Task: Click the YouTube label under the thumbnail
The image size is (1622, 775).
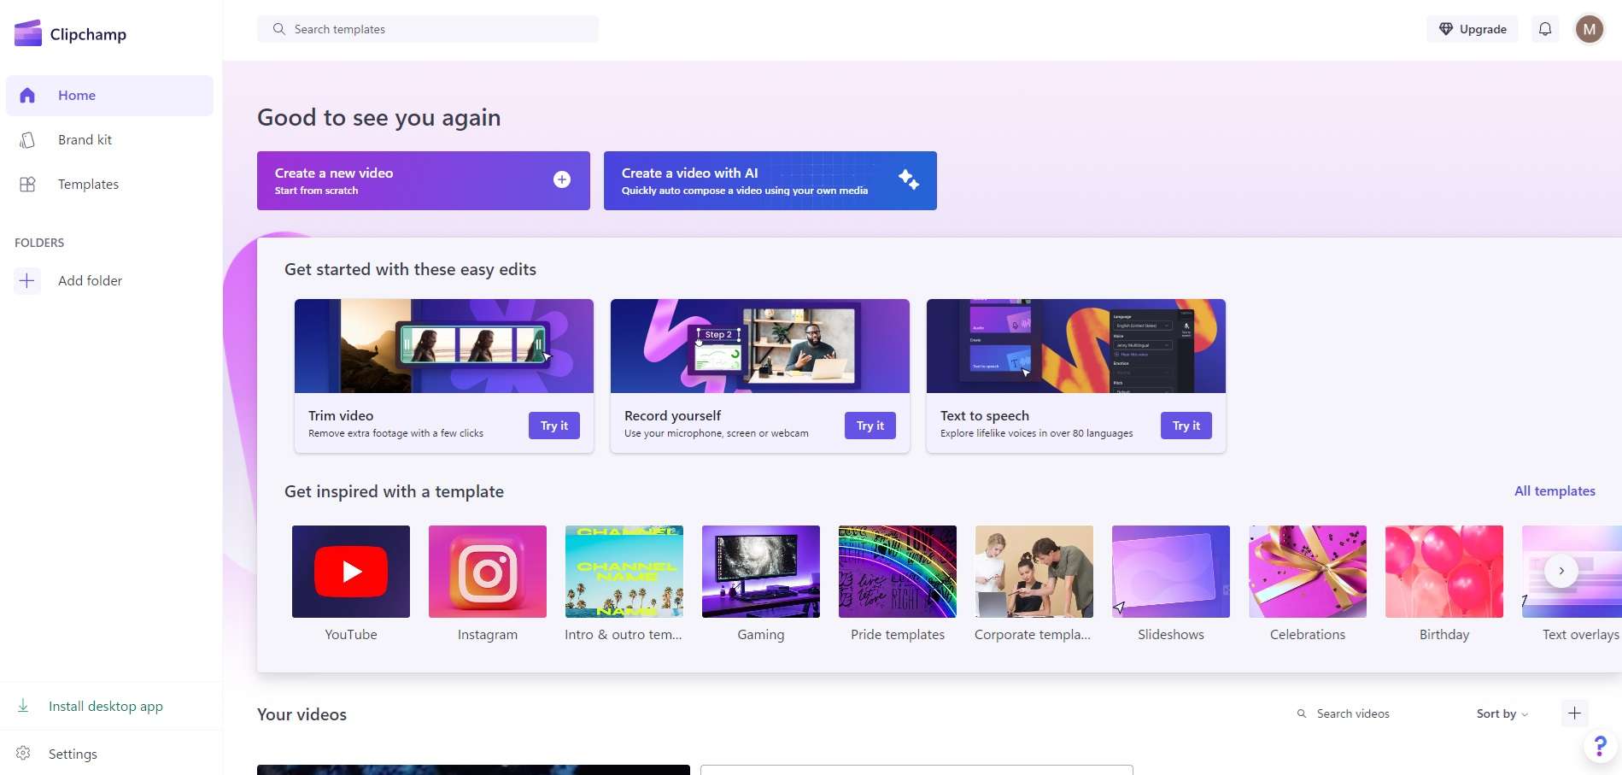Action: [351, 635]
